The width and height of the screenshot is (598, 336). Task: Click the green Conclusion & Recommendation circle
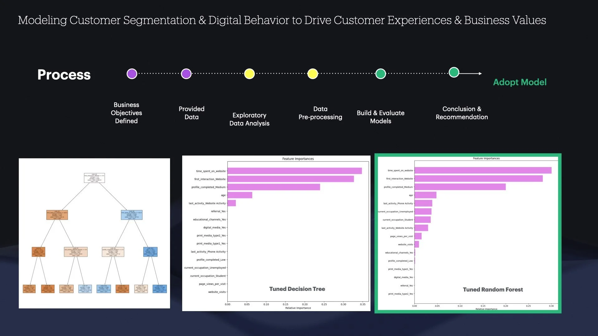[x=454, y=72]
